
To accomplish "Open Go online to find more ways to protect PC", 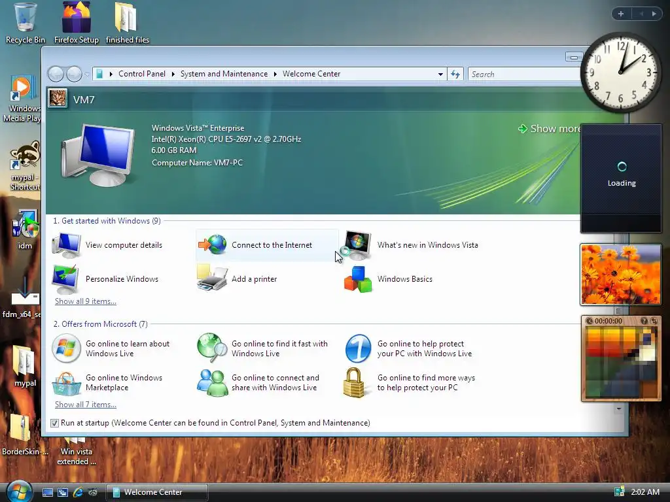I will tap(410, 382).
